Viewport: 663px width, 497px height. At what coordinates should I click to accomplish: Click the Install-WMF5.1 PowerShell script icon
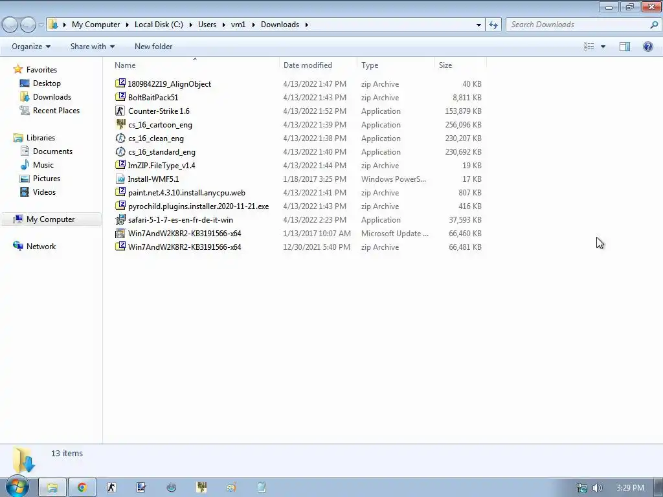pyautogui.click(x=120, y=179)
